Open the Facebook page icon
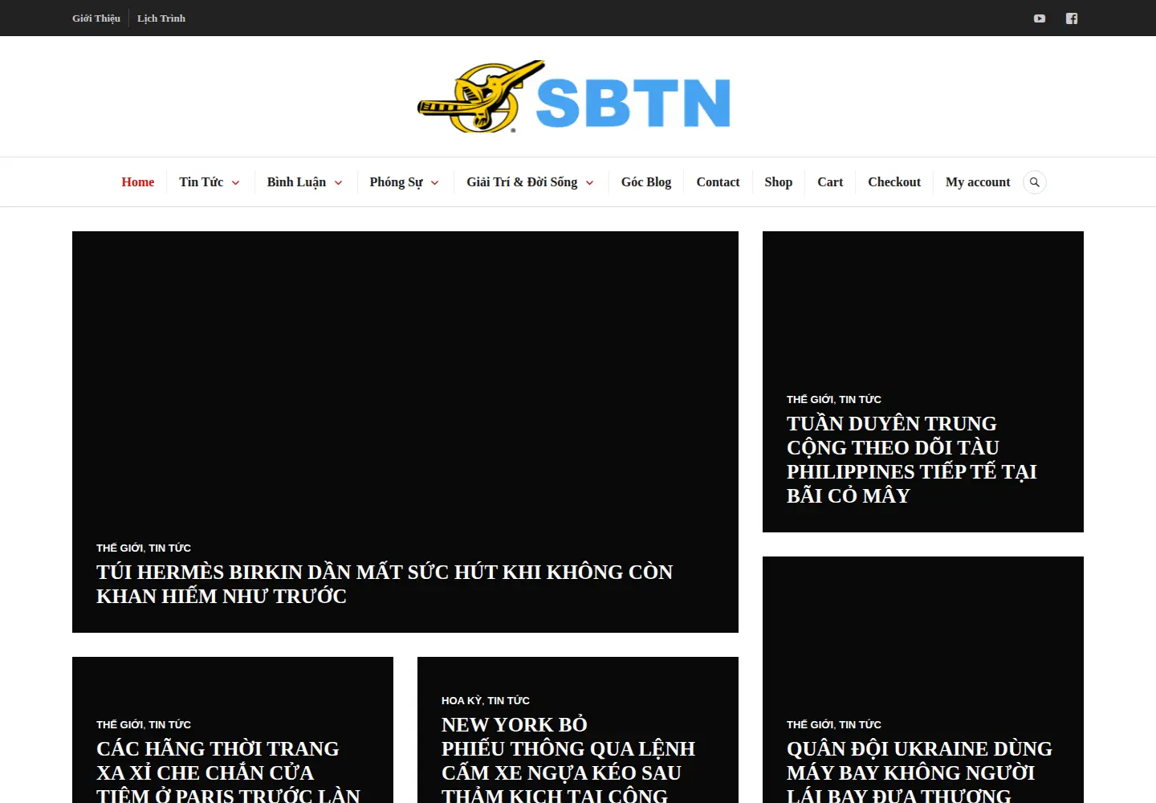The width and height of the screenshot is (1156, 803). click(1072, 18)
